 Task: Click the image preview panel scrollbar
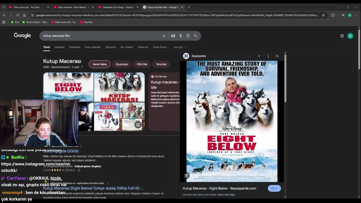(285, 78)
